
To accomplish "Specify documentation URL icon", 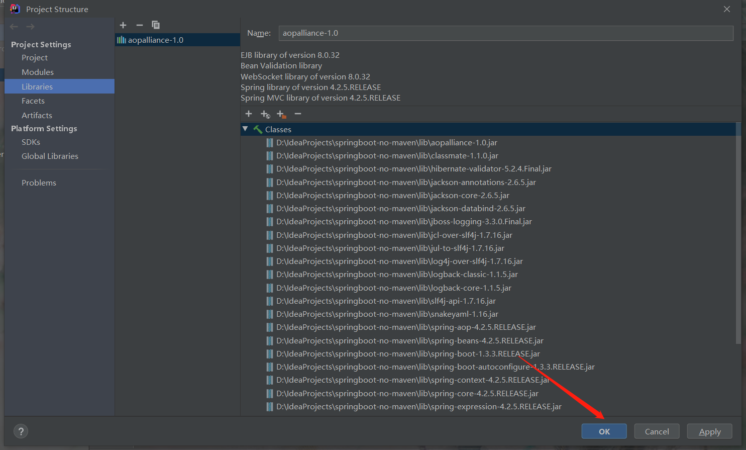I will (x=265, y=114).
